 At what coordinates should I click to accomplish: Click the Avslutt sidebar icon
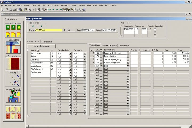tap(13, 113)
